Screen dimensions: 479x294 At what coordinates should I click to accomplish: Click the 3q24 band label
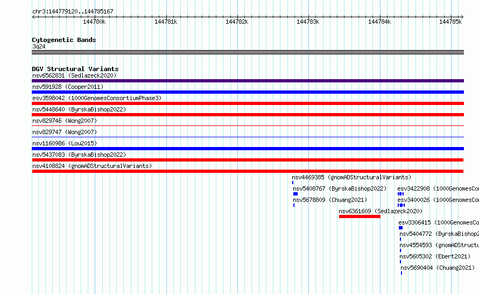coord(39,46)
